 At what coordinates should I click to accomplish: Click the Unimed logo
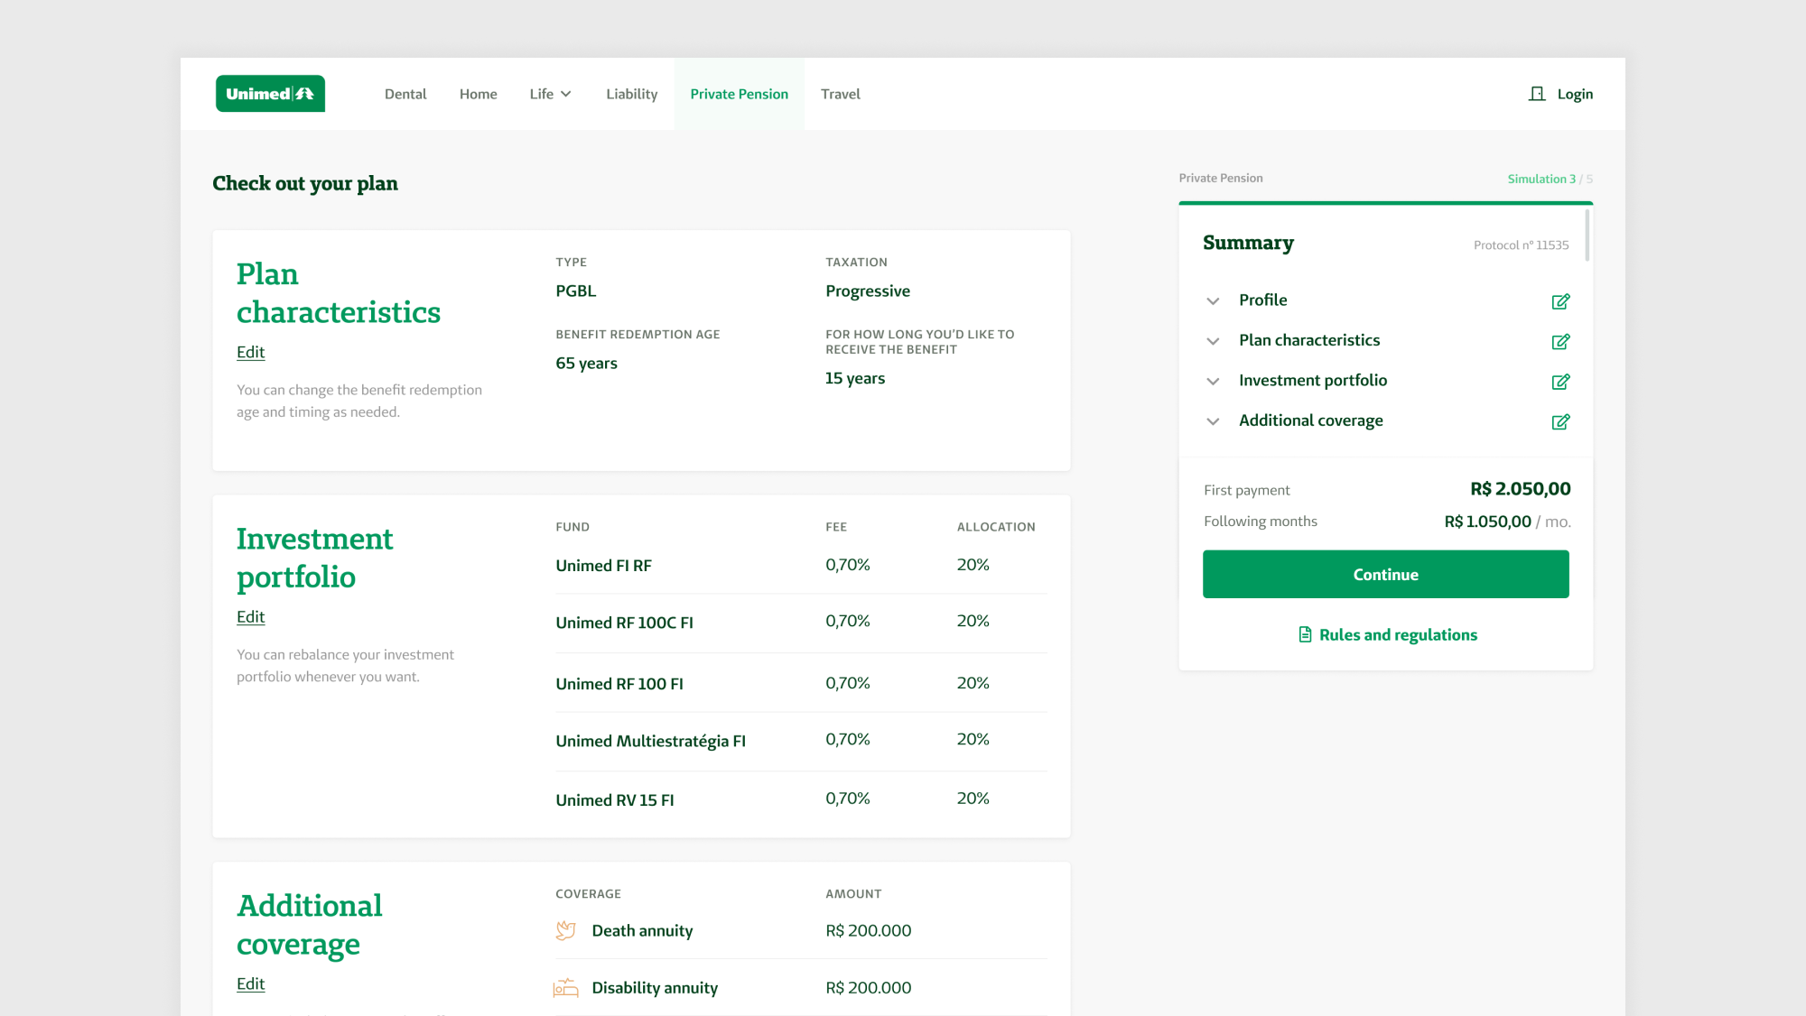[x=270, y=94]
